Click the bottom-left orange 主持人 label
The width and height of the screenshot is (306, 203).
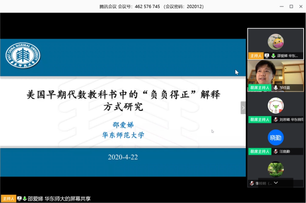pyautogui.click(x=8, y=199)
